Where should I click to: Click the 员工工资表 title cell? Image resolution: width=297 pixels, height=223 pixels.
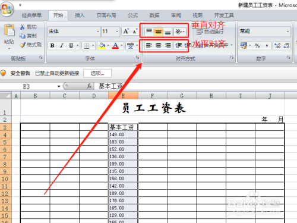(x=153, y=108)
